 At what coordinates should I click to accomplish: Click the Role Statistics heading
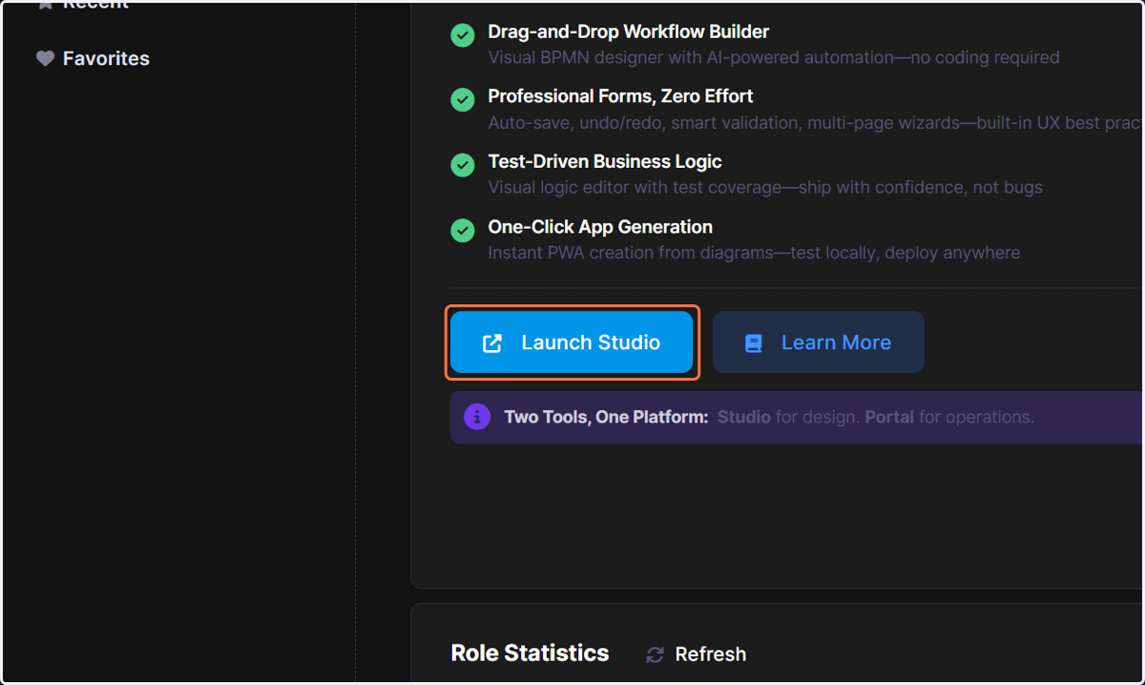point(530,653)
